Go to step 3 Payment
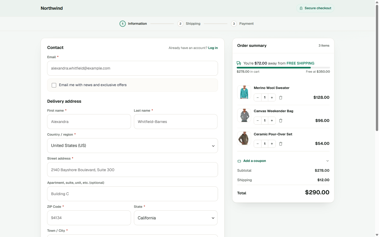Image resolution: width=379 pixels, height=237 pixels. [x=242, y=24]
